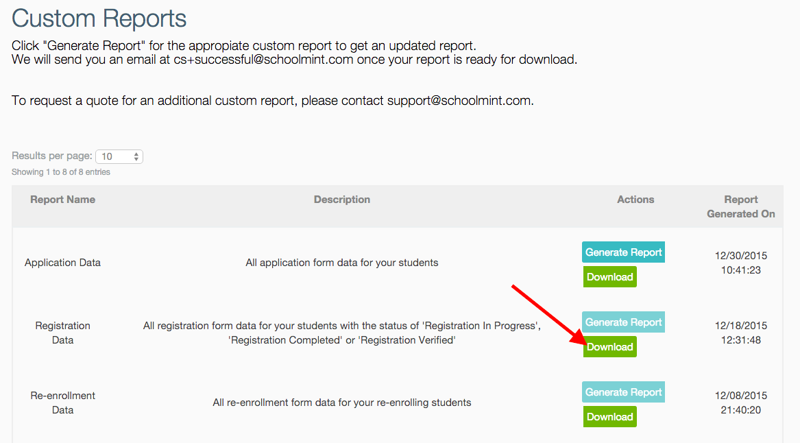Click the Showing 1 to 8 entries text
The width and height of the screenshot is (800, 443).
tap(61, 172)
